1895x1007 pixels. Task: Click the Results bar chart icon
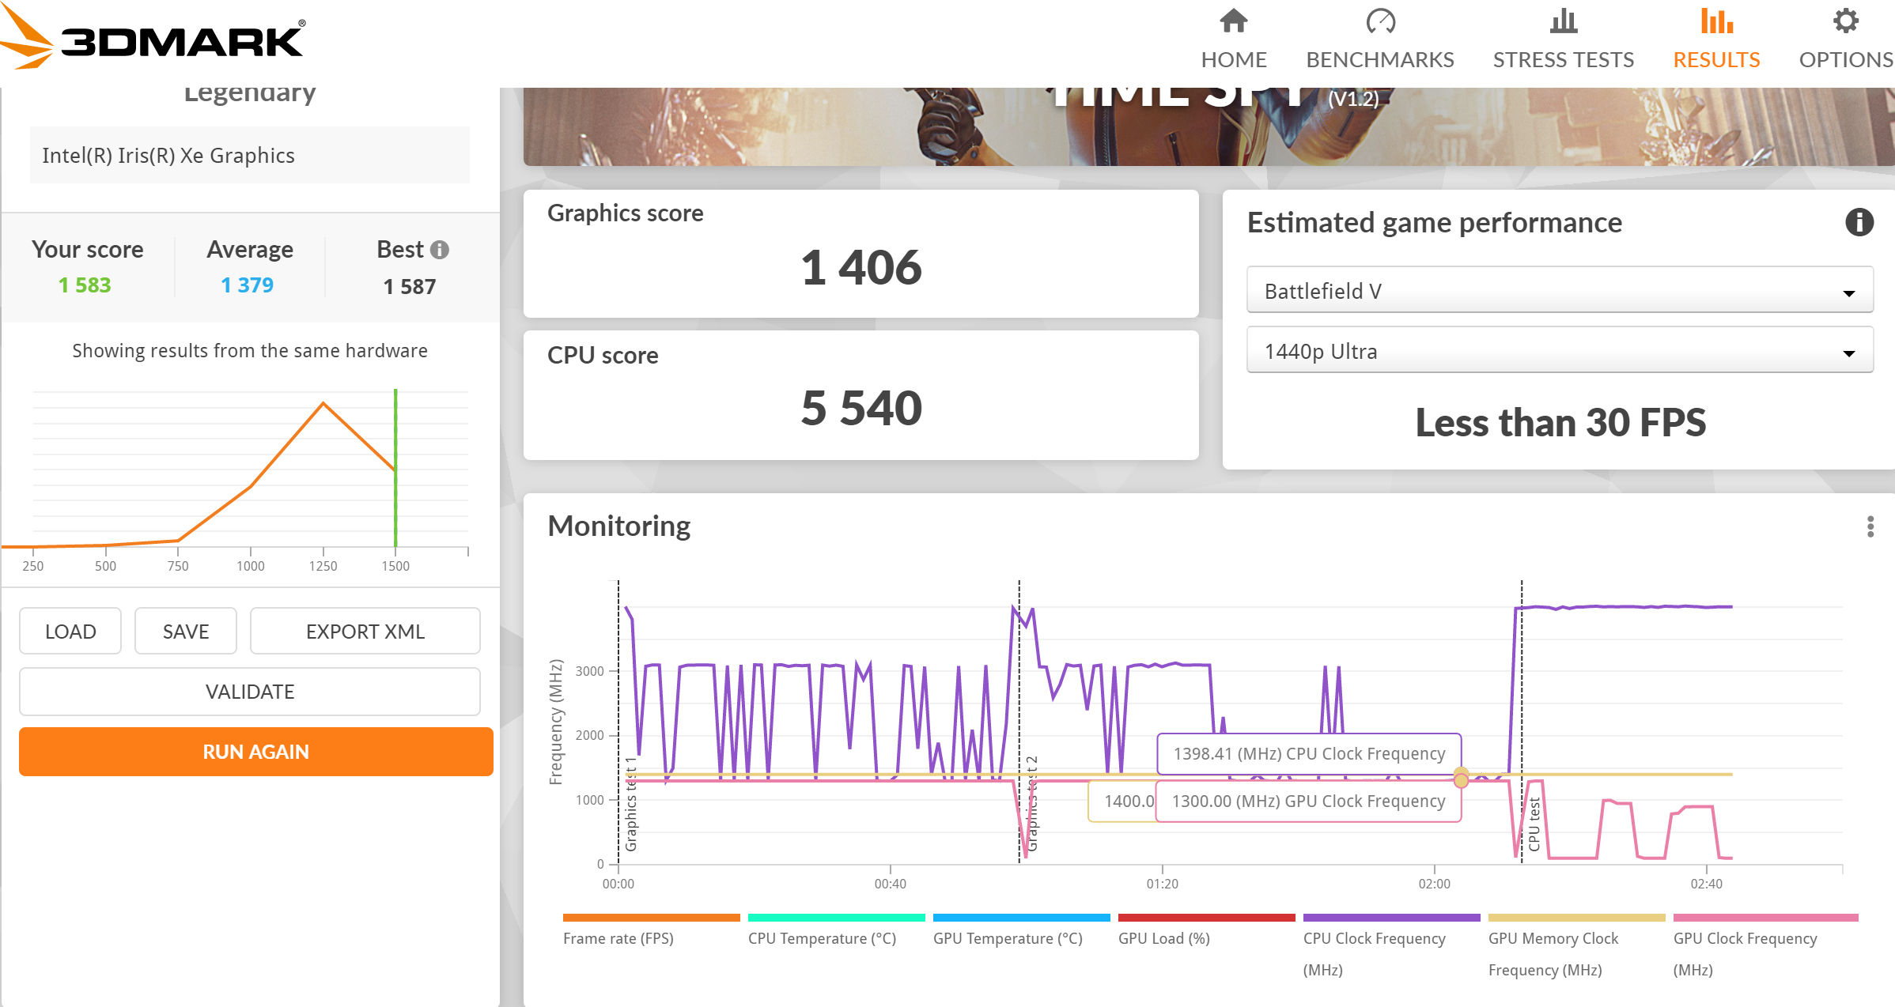[x=1716, y=21]
